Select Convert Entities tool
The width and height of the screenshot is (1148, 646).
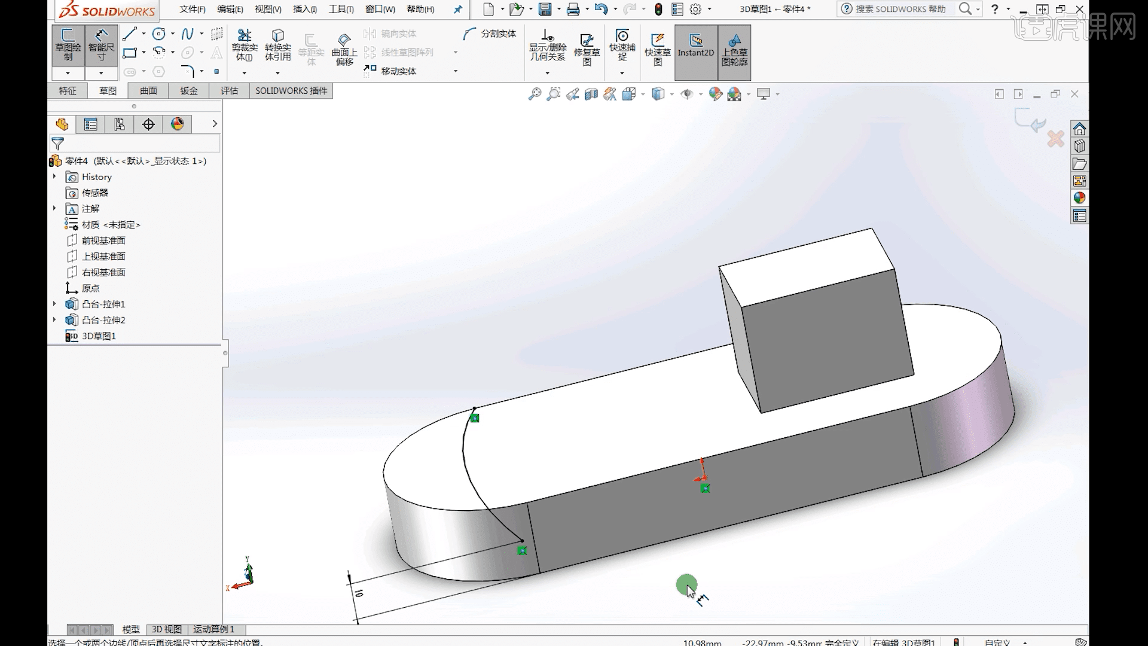click(278, 45)
